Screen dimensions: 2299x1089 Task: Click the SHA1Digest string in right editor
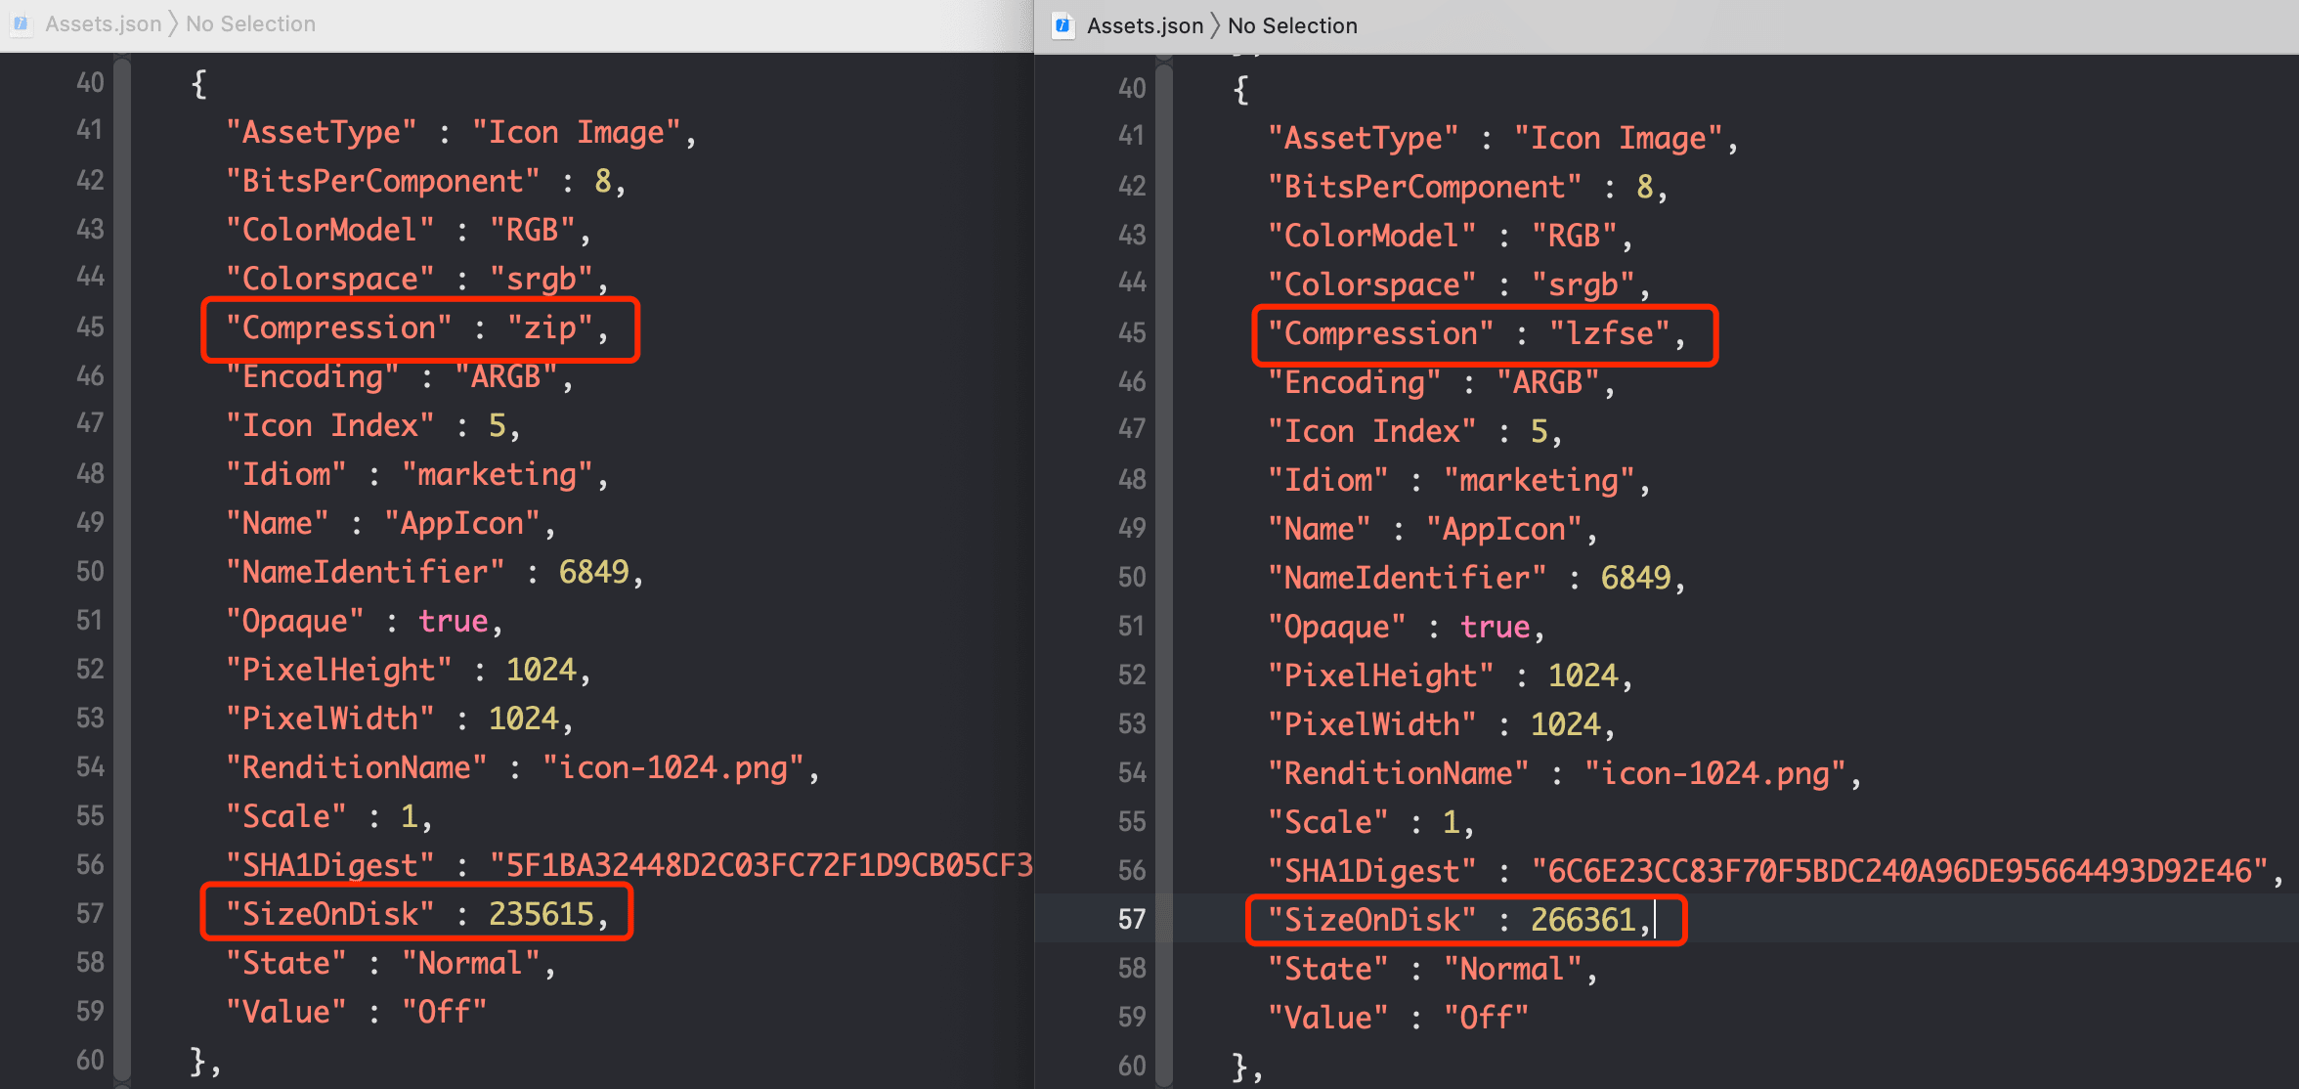coord(1898,871)
